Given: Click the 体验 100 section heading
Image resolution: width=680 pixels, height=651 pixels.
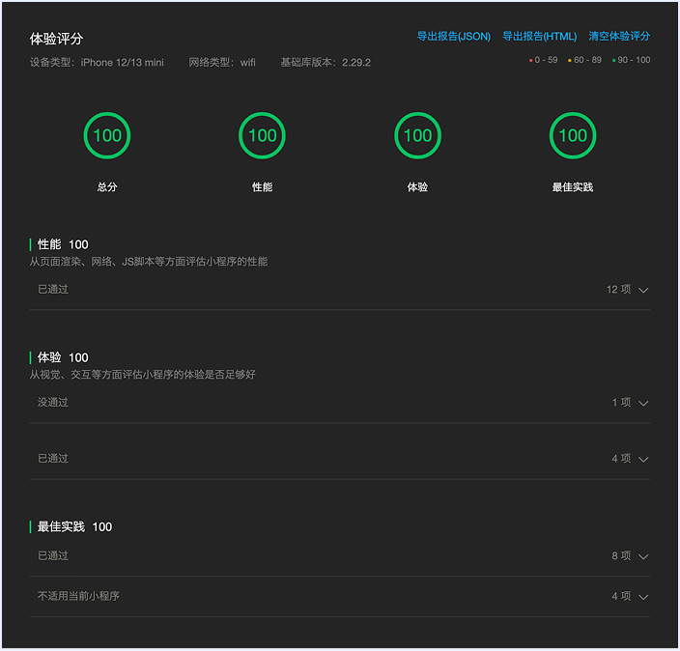Looking at the screenshot, I should (63, 357).
